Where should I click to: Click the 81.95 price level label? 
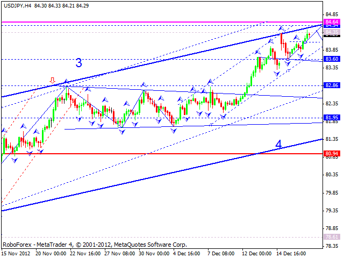(x=332, y=118)
